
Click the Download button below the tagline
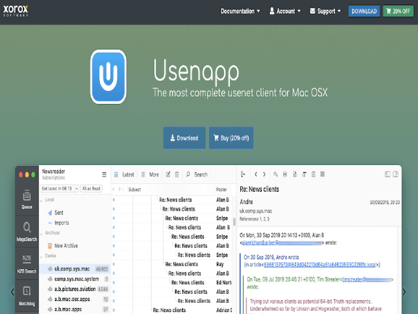point(184,138)
